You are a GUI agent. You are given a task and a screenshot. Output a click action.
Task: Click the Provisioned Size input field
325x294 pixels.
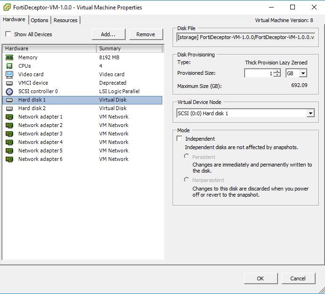point(259,73)
